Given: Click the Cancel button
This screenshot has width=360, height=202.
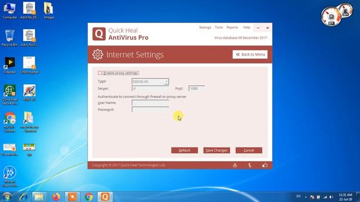Looking at the screenshot, I should [x=249, y=150].
